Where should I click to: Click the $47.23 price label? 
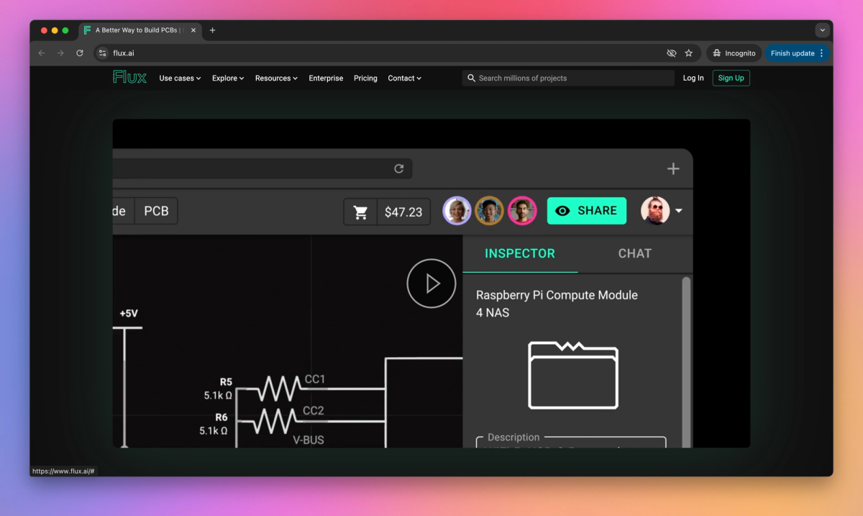(403, 212)
